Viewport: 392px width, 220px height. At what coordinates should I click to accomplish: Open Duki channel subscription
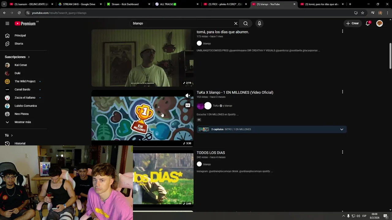coord(23,73)
